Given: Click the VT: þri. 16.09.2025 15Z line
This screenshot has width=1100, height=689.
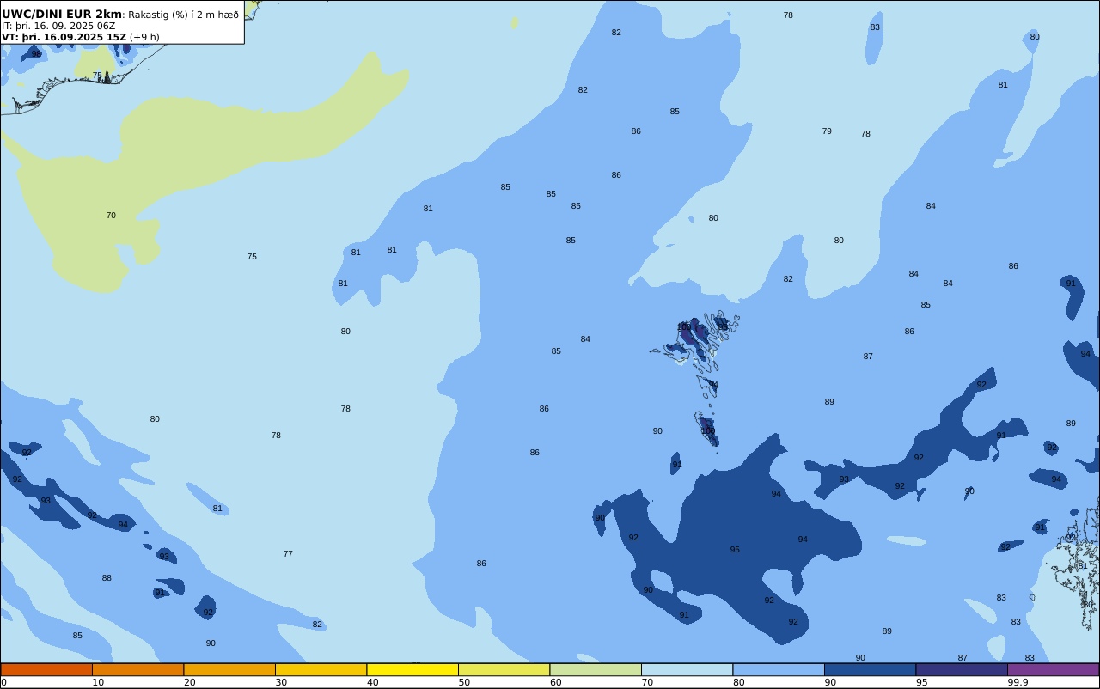Looking at the screenshot, I should point(64,37).
